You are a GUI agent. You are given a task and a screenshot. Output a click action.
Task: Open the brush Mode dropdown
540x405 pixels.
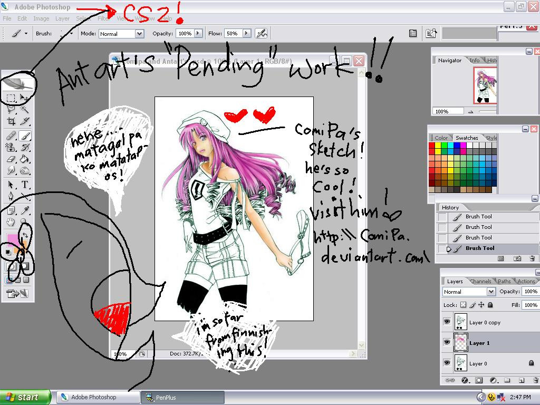[x=139, y=34]
